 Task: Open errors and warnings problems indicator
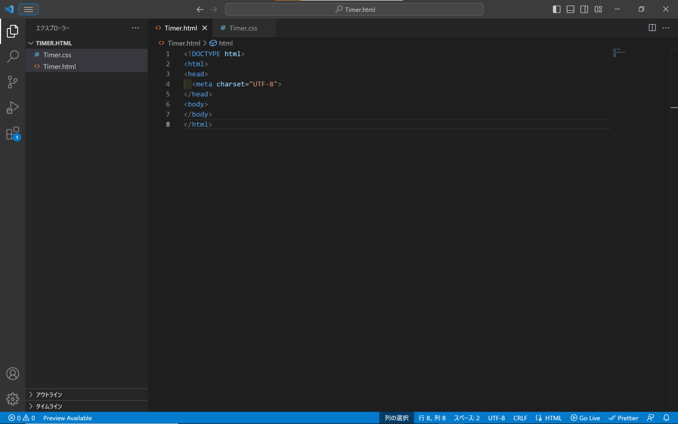coord(21,418)
